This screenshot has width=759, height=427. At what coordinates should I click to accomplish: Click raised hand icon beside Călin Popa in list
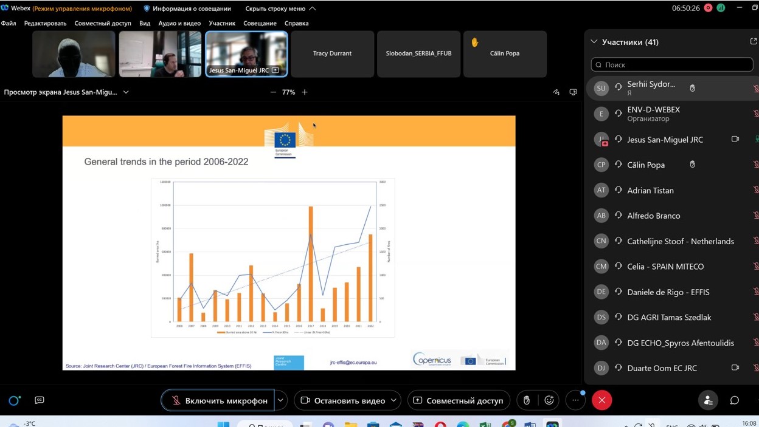(x=692, y=165)
